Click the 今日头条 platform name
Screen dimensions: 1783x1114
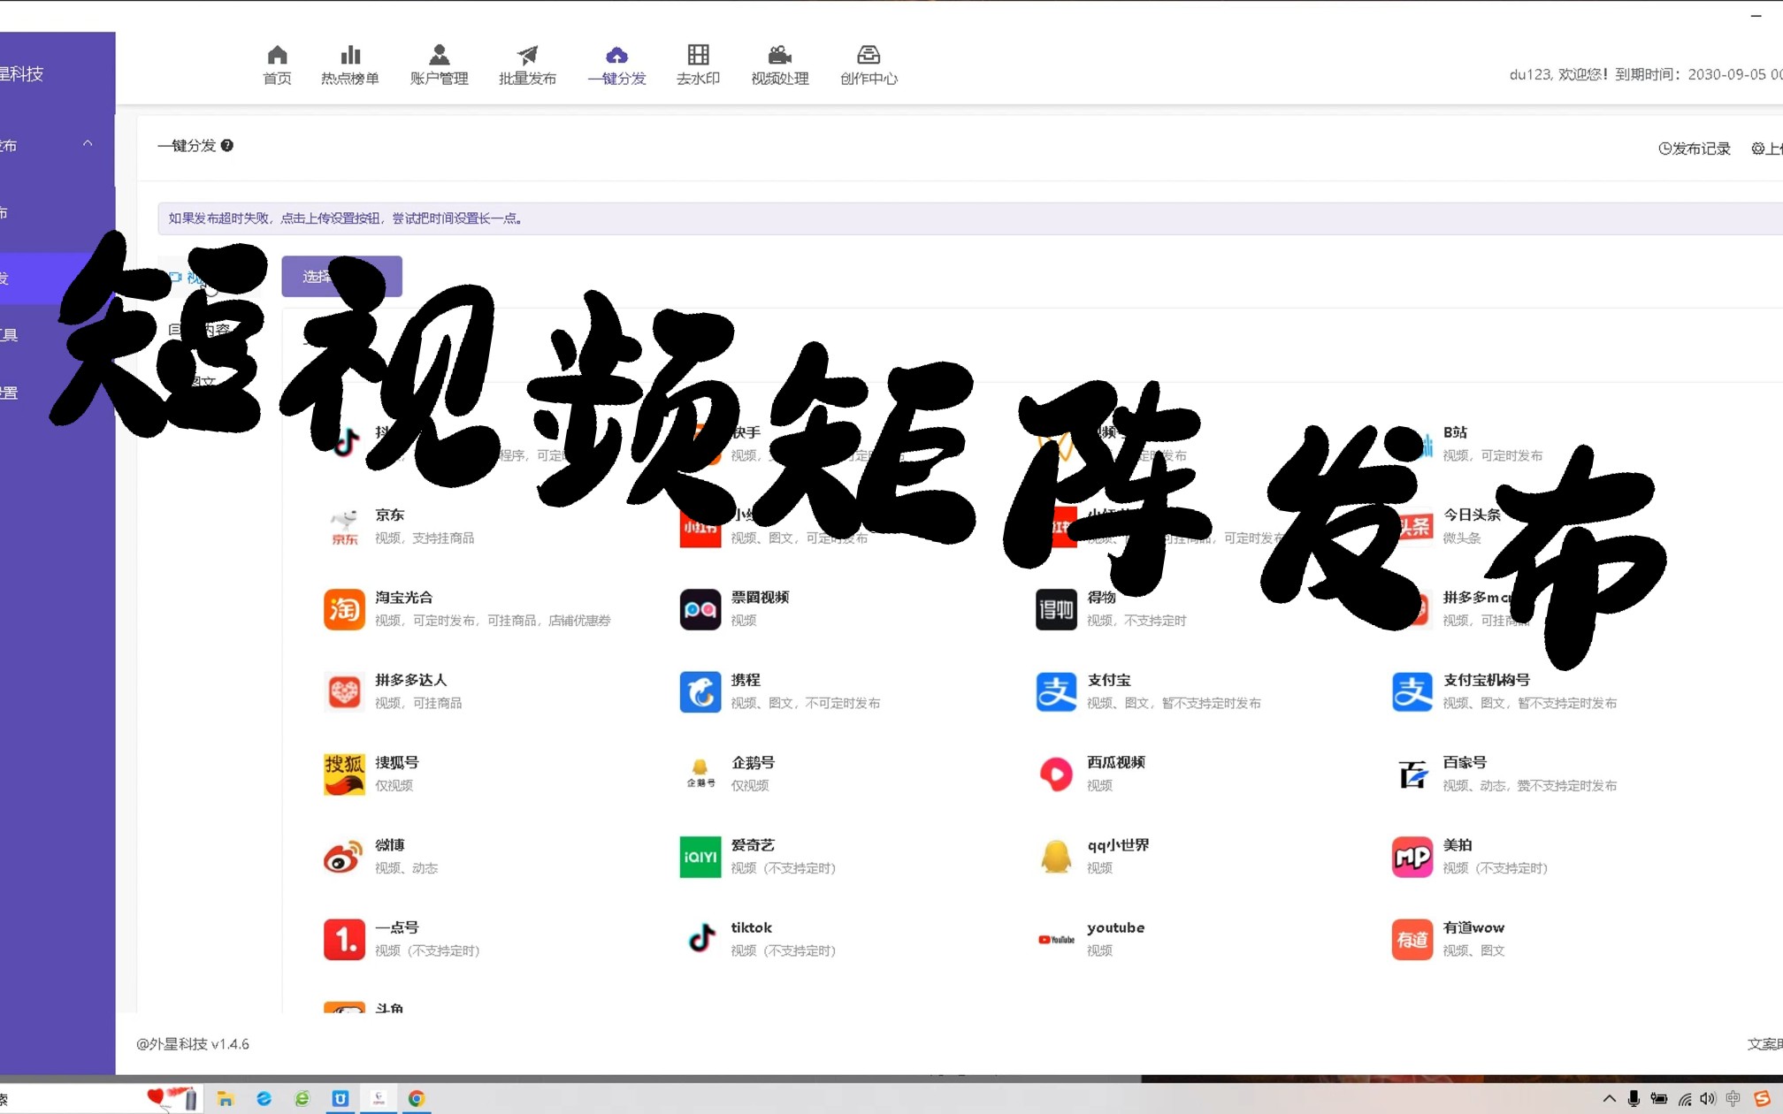tap(1472, 515)
